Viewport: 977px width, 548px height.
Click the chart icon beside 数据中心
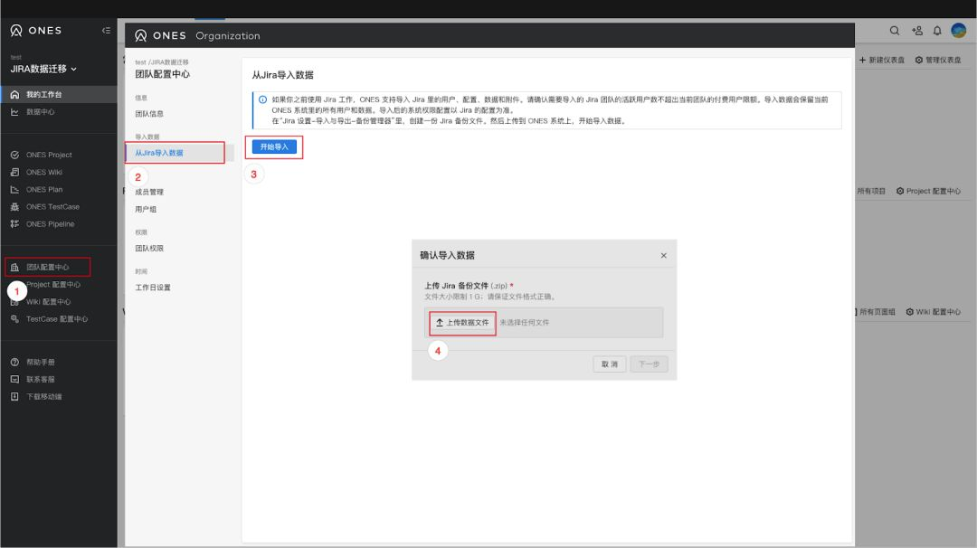(x=15, y=112)
